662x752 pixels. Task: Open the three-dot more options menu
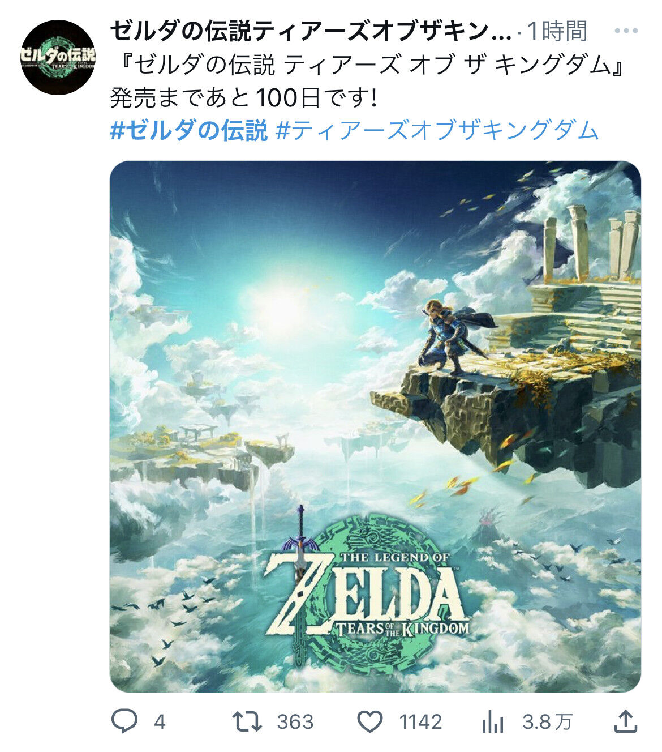tap(626, 31)
